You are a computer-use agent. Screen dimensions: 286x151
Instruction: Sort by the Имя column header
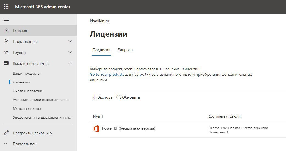click(x=96, y=116)
